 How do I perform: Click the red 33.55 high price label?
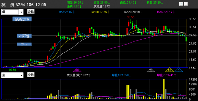[131, 17]
